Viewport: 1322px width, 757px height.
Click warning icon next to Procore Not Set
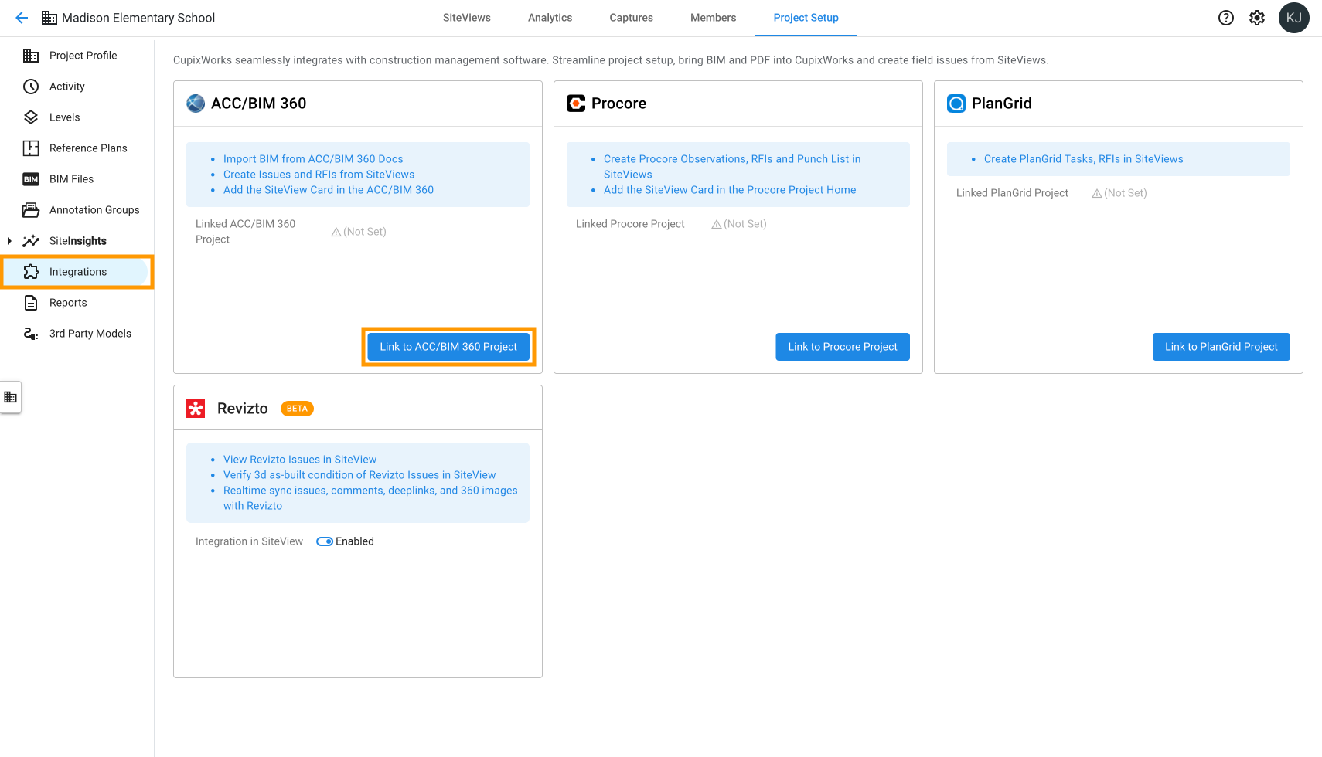[x=717, y=224]
